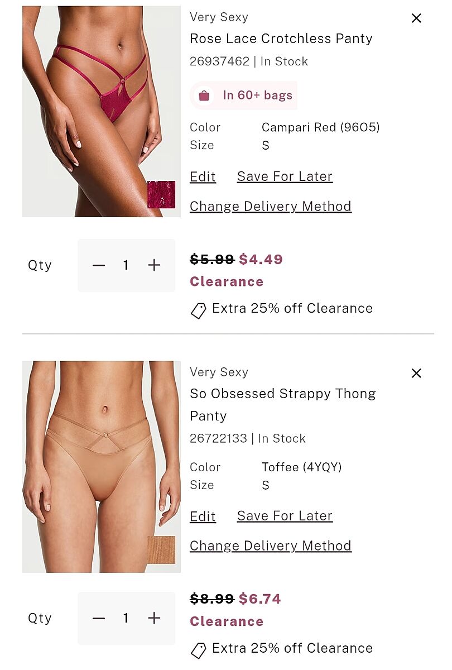
Task: Edit the So Obsessed Strappy Thong item
Action: [203, 516]
